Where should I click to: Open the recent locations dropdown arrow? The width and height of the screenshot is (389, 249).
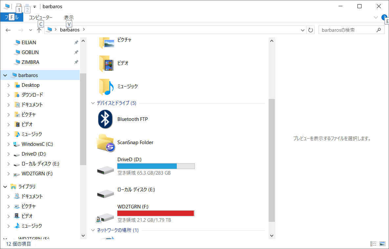31,30
